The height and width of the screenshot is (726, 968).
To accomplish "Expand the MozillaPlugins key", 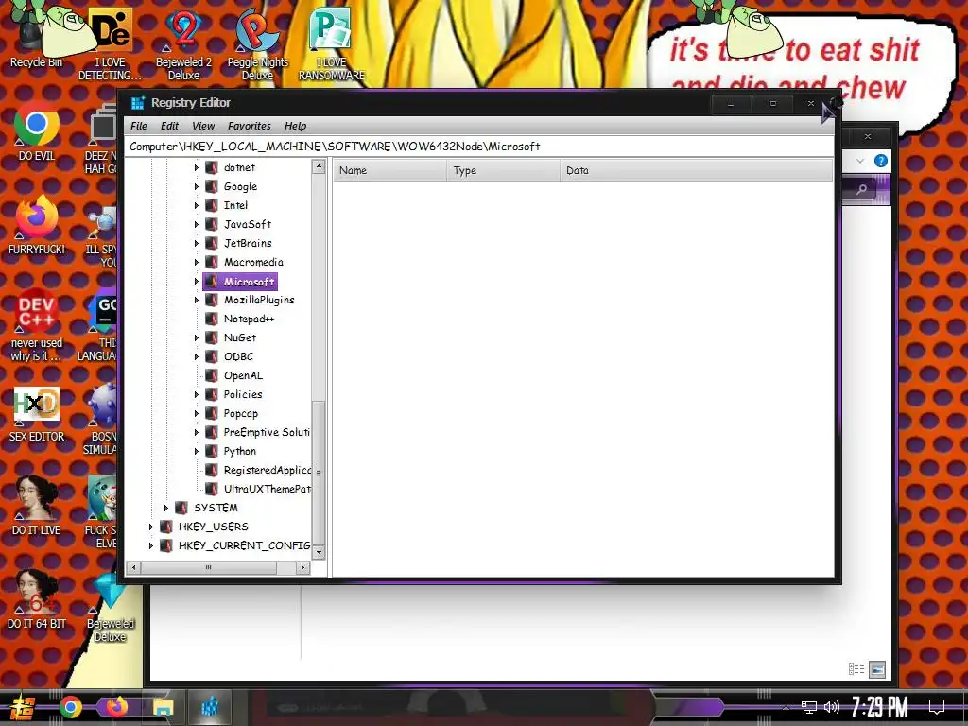I will 197,300.
